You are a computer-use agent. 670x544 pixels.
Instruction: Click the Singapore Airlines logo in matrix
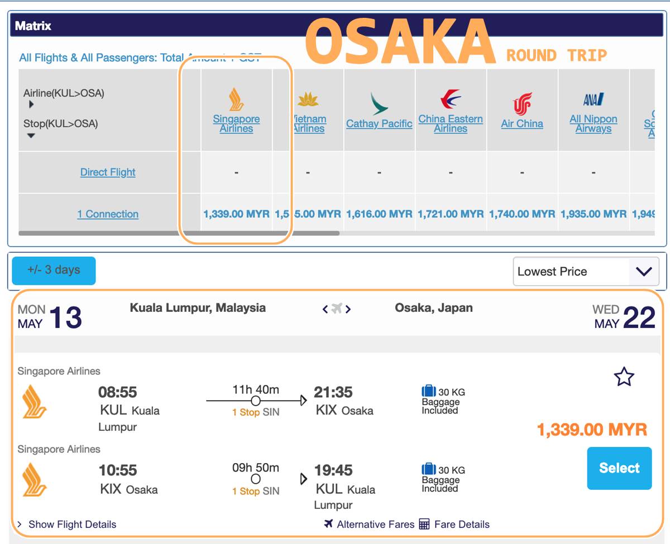pos(236,99)
